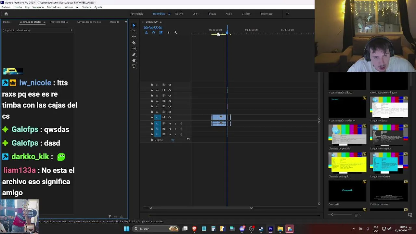Enable voice-over record on track A1
This screenshot has height=234, width=416.
(x=181, y=123)
